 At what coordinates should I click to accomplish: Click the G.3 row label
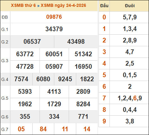click(5, 61)
